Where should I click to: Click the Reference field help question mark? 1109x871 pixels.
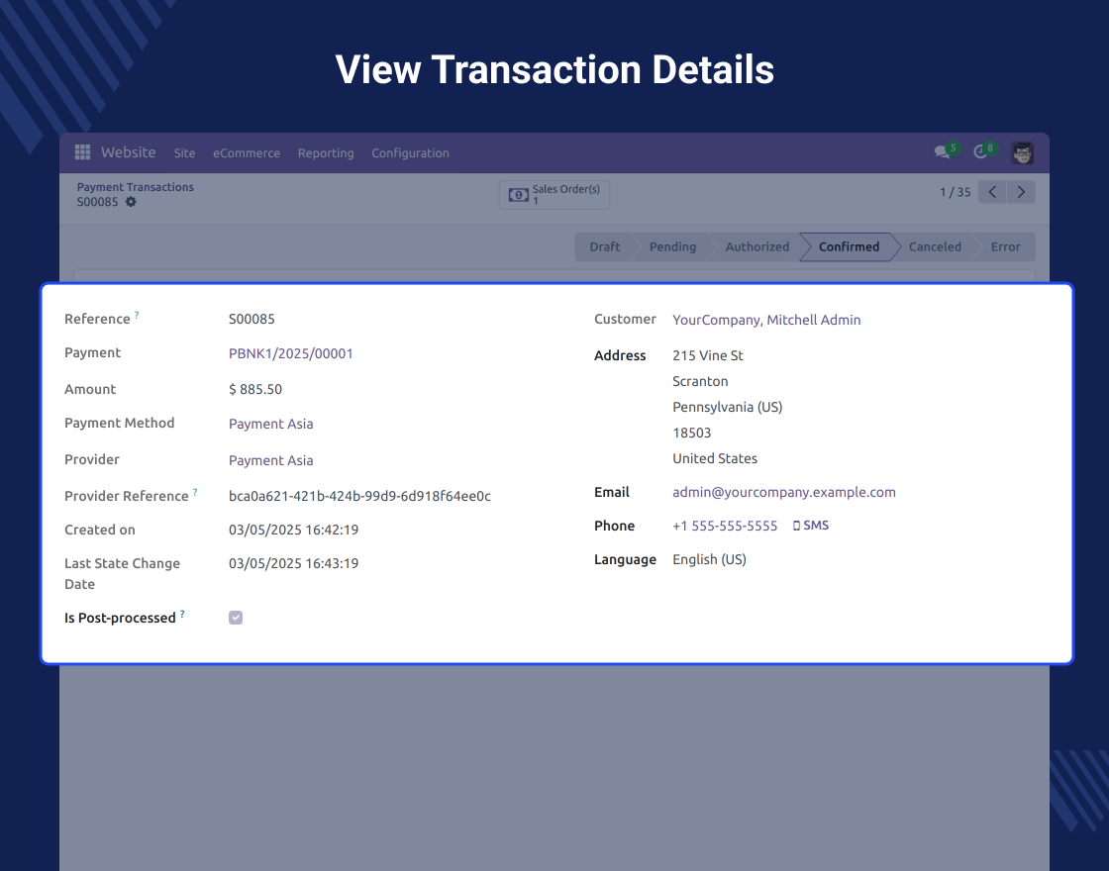137,315
